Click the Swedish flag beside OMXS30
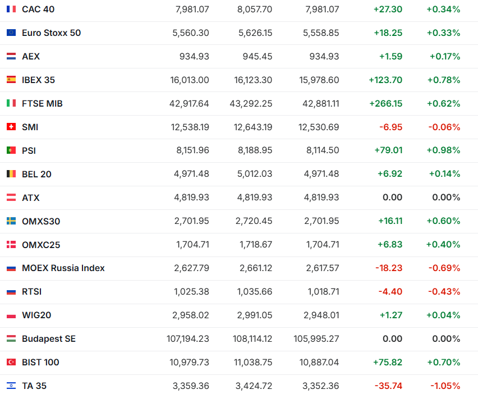Image resolution: width=478 pixels, height=394 pixels. 11,221
